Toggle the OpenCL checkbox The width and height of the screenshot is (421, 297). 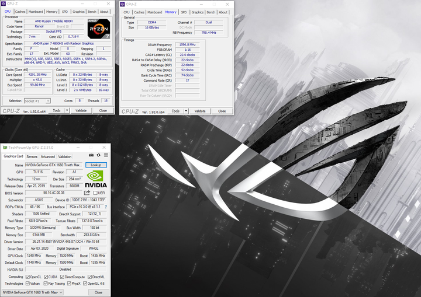pyautogui.click(x=27, y=277)
